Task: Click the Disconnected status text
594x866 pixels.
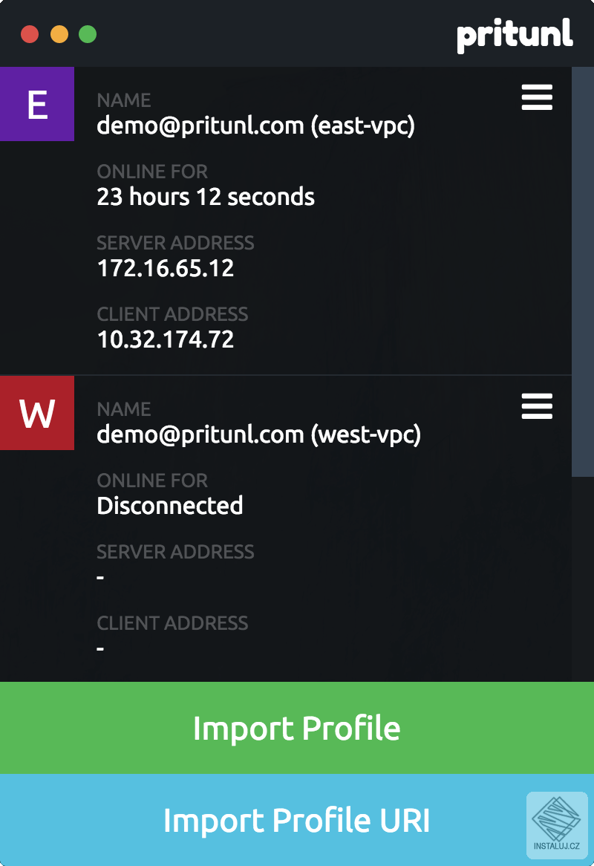Action: coord(170,506)
